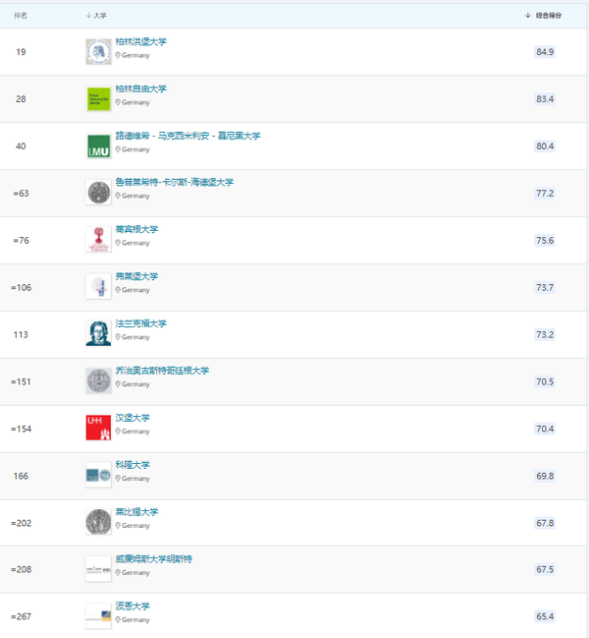Open the 科隆大学 logo icon
Screen dimensions: 589x638
point(98,475)
